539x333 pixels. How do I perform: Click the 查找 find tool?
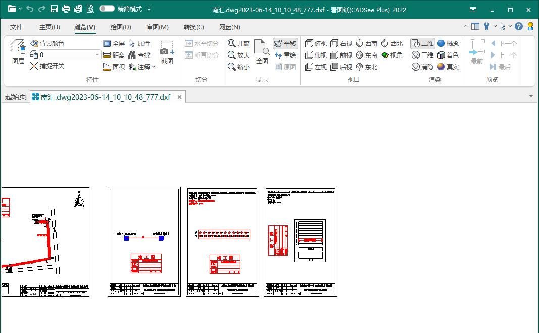click(x=139, y=55)
